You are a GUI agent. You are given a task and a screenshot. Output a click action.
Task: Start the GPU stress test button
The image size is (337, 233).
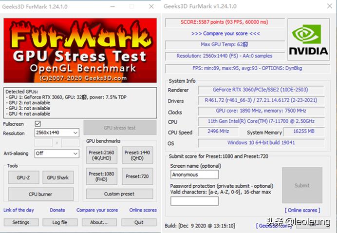120,128
